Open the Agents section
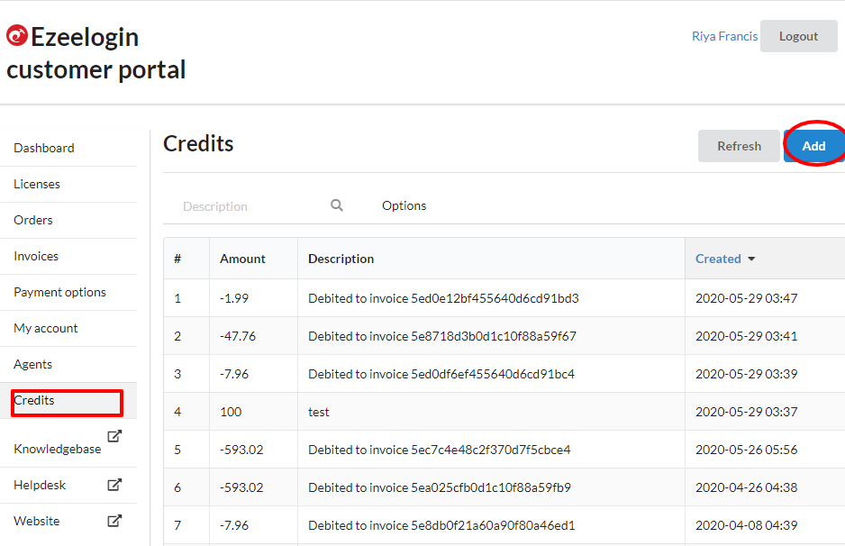The height and width of the screenshot is (546, 845). 32,364
